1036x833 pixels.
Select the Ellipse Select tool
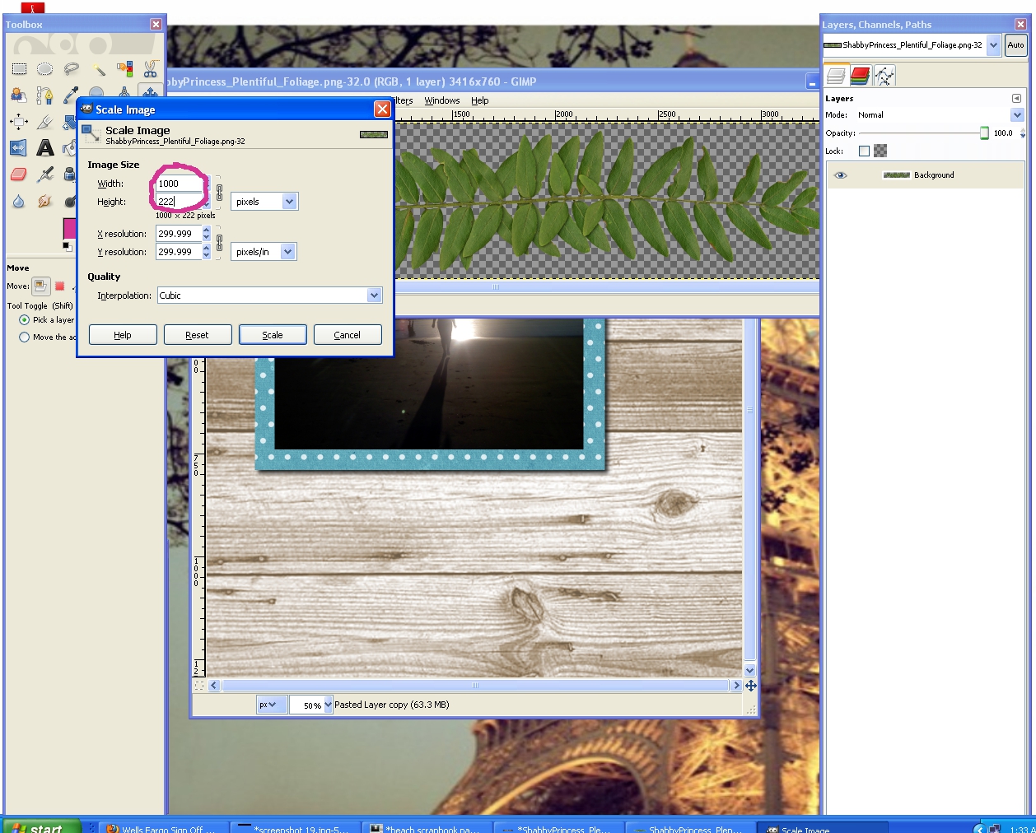(44, 69)
